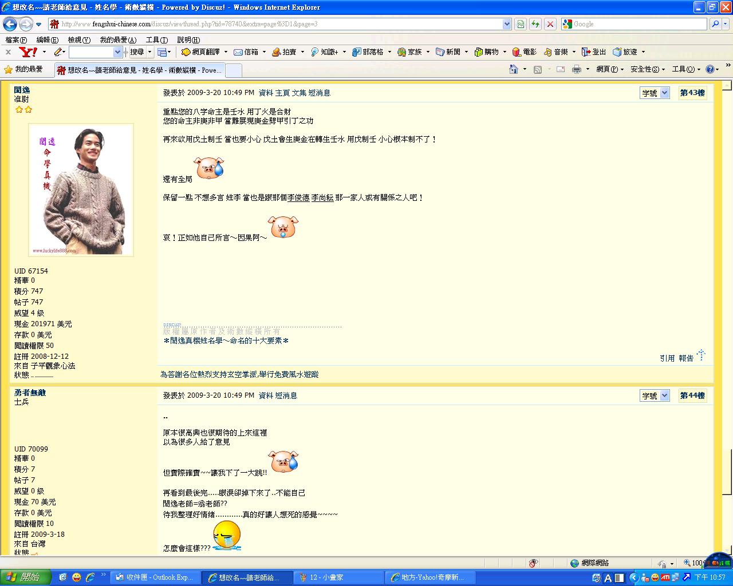Open the address bar URL history dropdown
Image resolution: width=733 pixels, height=586 pixels.
[507, 24]
